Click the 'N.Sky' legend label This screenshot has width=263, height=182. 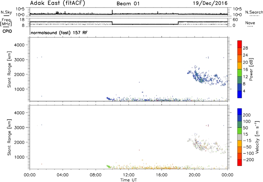(6, 12)
